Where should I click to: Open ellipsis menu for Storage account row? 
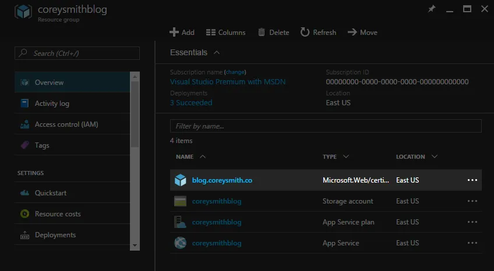coord(472,201)
